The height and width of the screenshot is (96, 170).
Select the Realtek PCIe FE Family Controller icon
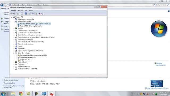[x=19, y=26]
